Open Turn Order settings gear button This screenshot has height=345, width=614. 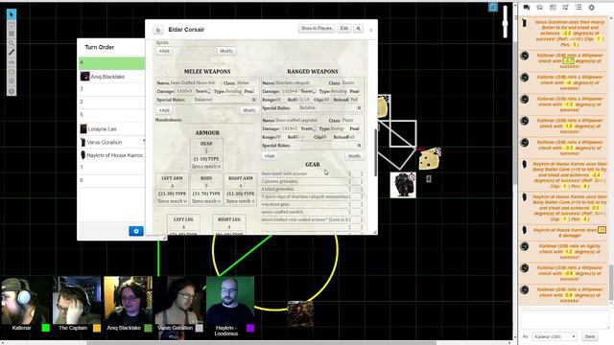[136, 231]
